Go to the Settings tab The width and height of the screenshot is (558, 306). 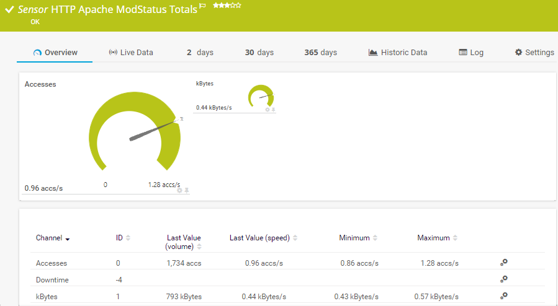534,53
